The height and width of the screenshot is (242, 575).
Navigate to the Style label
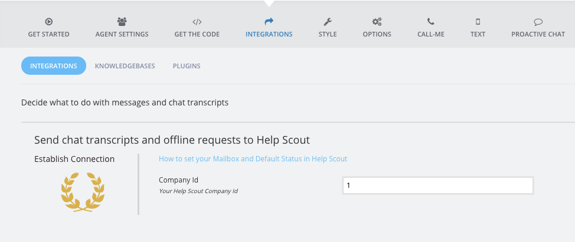[328, 34]
